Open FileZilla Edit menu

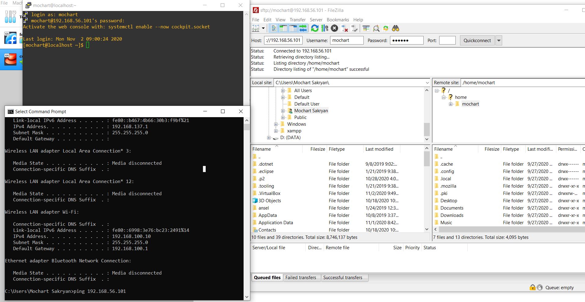coord(267,20)
